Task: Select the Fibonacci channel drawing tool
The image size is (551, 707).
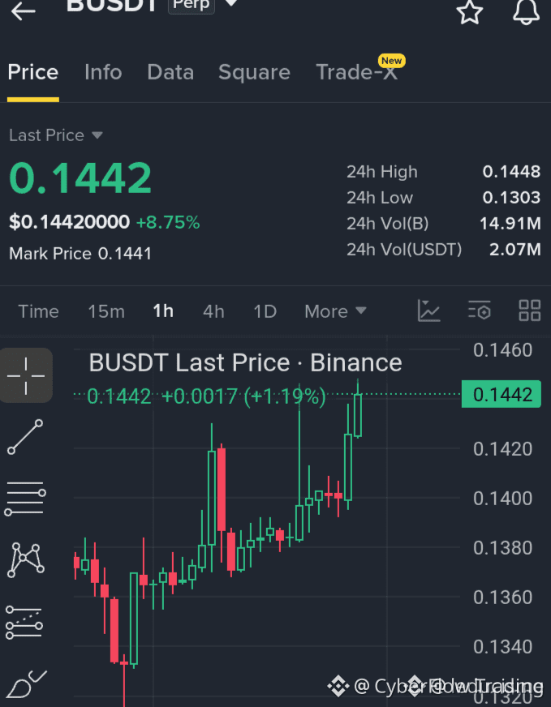Action: 24,623
